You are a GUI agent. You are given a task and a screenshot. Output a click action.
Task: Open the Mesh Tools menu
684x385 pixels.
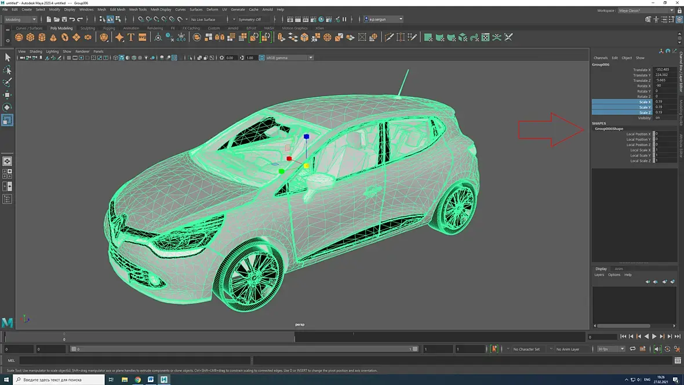[138, 10]
